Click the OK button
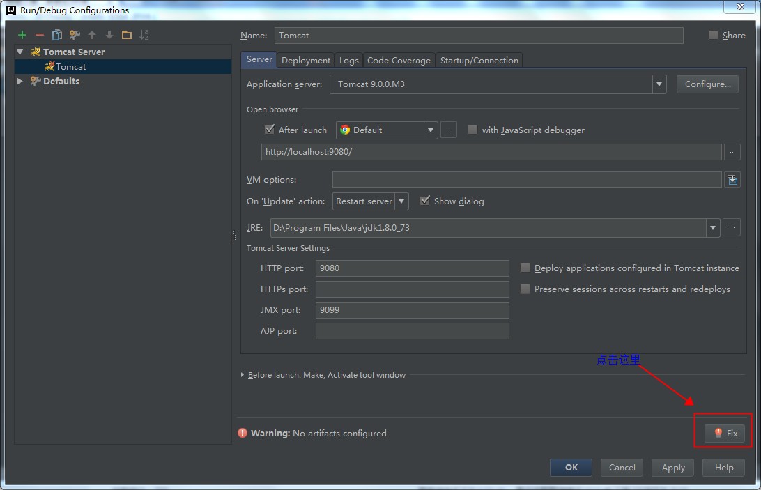This screenshot has width=761, height=490. (571, 467)
